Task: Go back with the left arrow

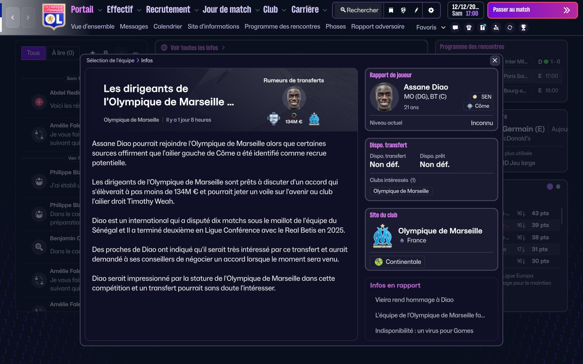Action: point(13,17)
